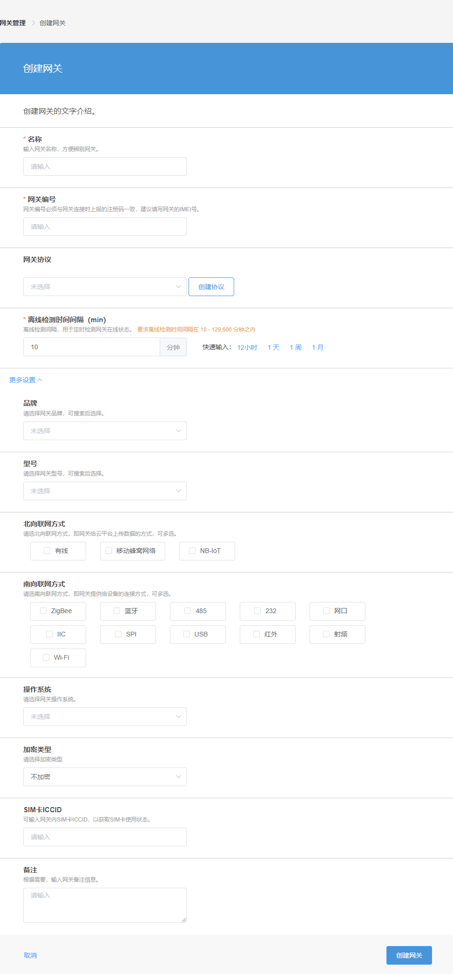Image resolution: width=453 pixels, height=974 pixels.
Task: Open the 网关协议 dropdown
Action: [x=105, y=287]
